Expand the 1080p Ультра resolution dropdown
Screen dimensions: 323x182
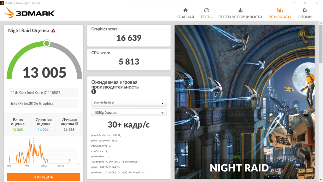129,112
